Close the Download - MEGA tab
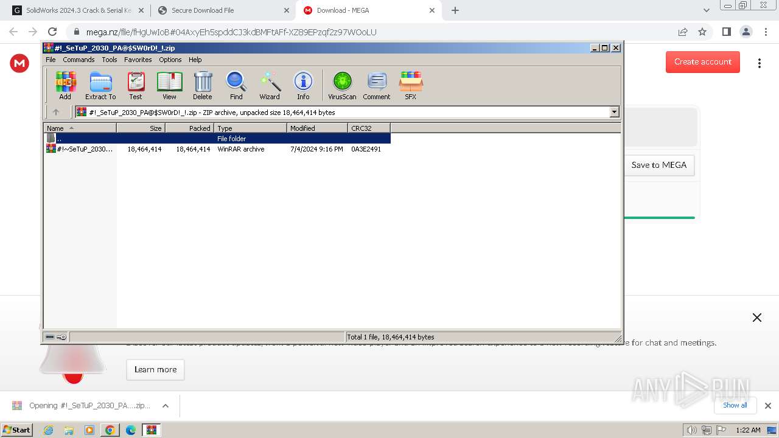779x438 pixels. point(432,10)
